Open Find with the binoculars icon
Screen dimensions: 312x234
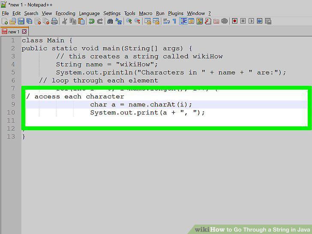110,21
